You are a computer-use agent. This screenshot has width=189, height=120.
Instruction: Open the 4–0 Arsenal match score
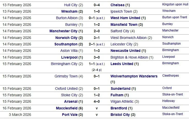click(x=97, y=101)
